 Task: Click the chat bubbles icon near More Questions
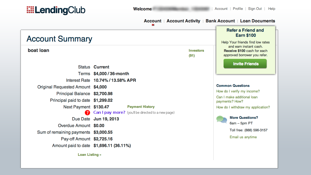pyautogui.click(x=221, y=120)
